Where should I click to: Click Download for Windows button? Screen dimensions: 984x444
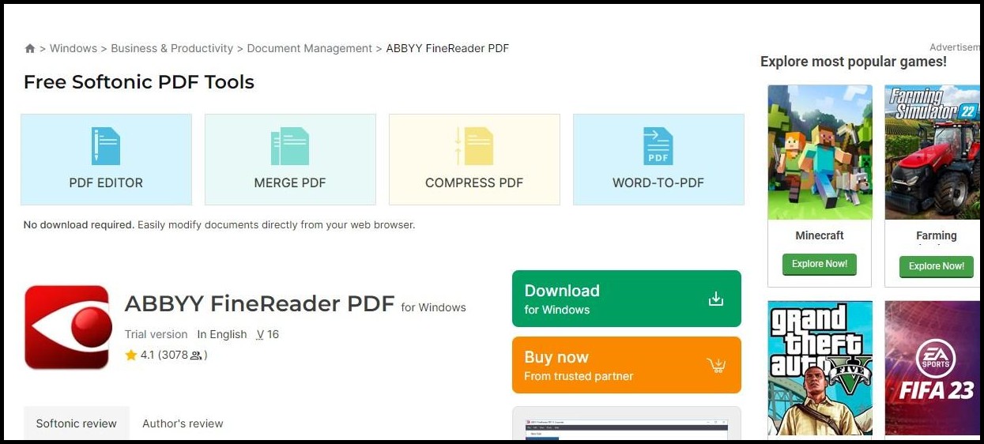tap(627, 299)
